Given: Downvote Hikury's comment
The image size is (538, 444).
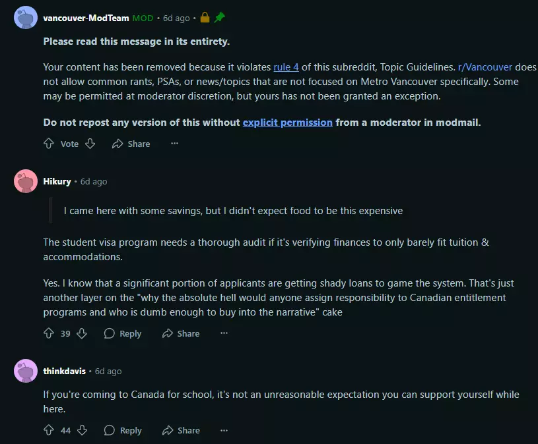Looking at the screenshot, I should (82, 333).
